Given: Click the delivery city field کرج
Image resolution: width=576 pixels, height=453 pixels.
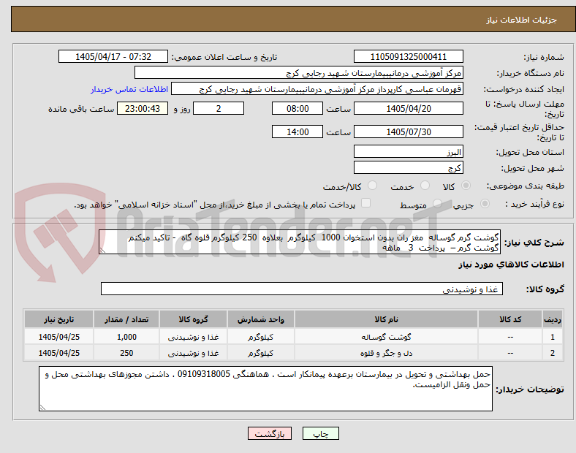Looking at the screenshot, I should tap(409, 167).
